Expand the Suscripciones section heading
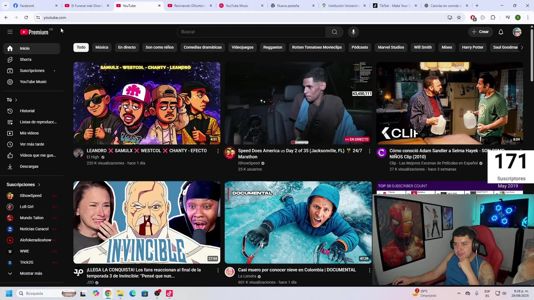This screenshot has height=300, width=534. click(23, 185)
